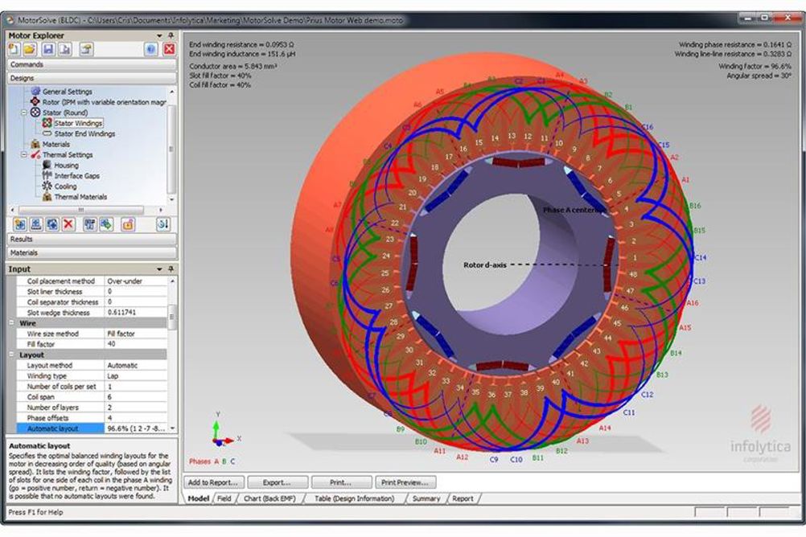The width and height of the screenshot is (806, 537).
Task: Pin the Input panel
Action: [171, 268]
